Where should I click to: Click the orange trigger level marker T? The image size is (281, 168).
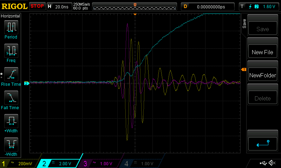click(244, 69)
